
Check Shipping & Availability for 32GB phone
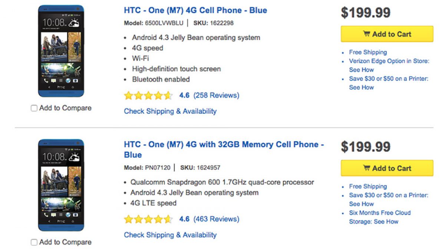point(170,235)
